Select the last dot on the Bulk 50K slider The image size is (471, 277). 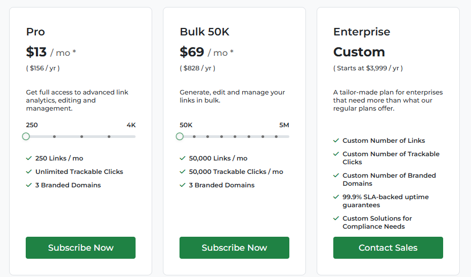pos(276,136)
